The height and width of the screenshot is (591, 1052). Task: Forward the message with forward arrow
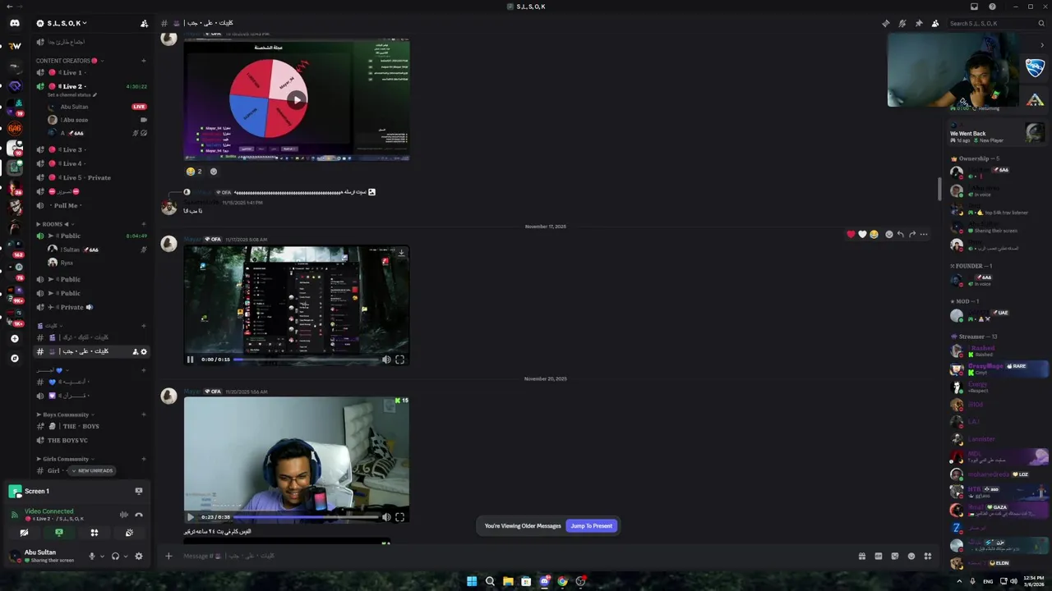click(912, 234)
